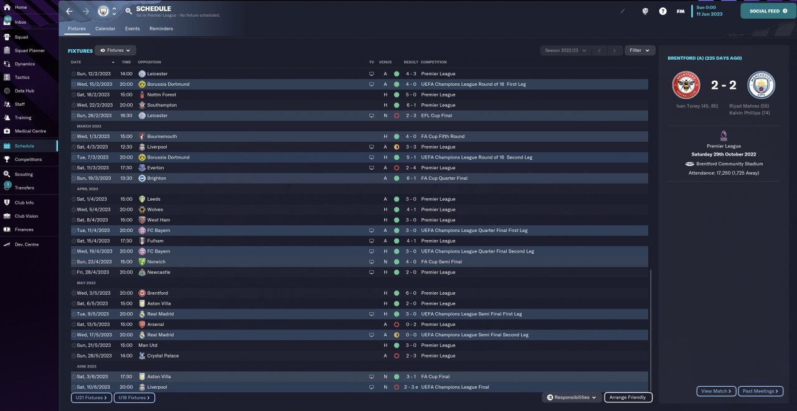Open the Data Hub sidebar icon
The image size is (797, 411).
coord(7,91)
